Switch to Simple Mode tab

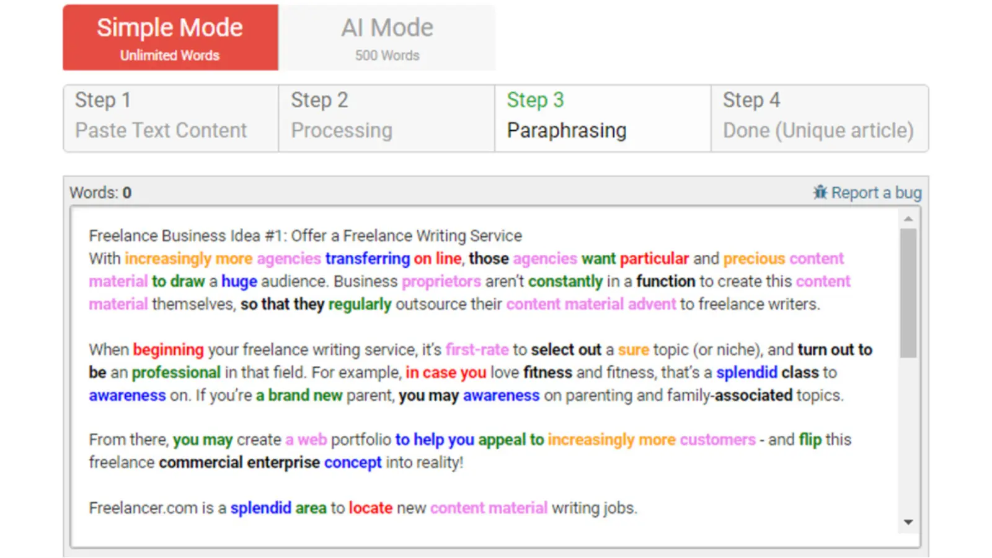click(x=170, y=38)
